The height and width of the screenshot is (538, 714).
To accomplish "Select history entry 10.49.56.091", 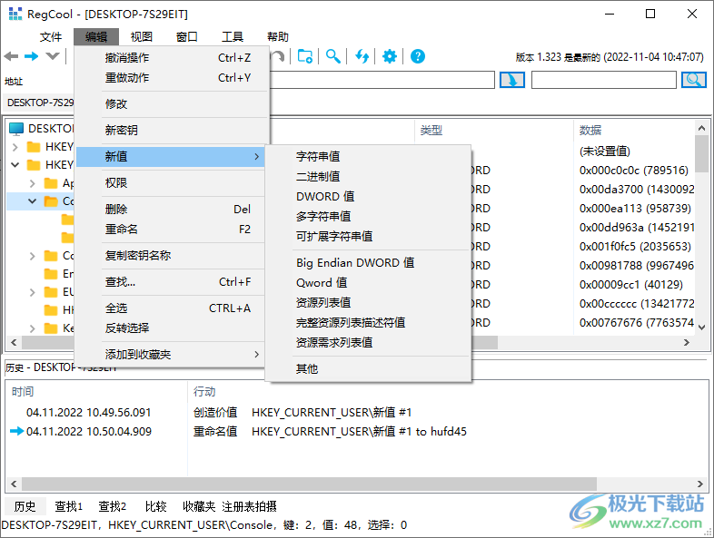I will tap(89, 413).
